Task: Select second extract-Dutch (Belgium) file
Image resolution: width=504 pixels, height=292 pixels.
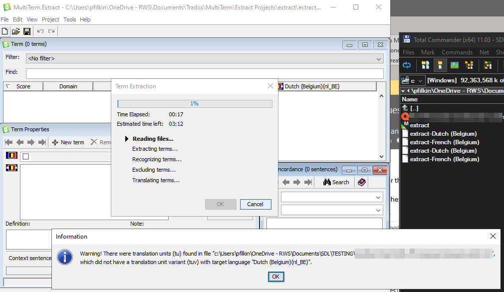Action: [x=443, y=151]
